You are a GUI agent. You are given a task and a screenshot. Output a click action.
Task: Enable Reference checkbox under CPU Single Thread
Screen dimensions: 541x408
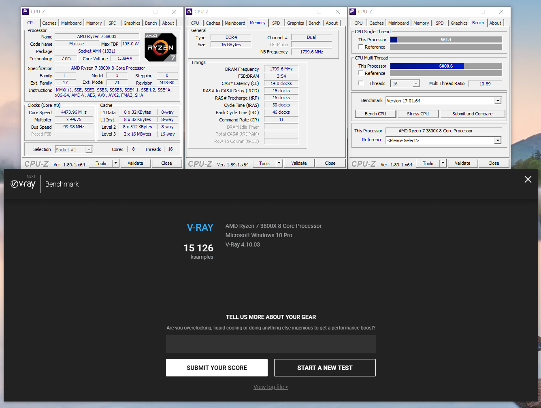[361, 47]
